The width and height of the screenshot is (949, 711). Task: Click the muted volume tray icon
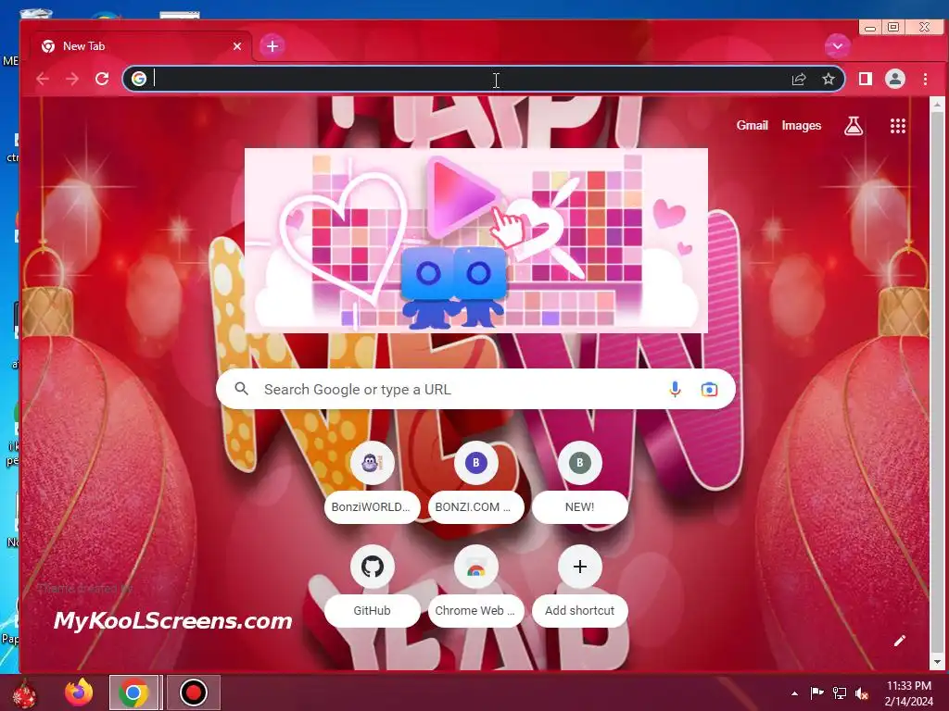click(x=862, y=693)
